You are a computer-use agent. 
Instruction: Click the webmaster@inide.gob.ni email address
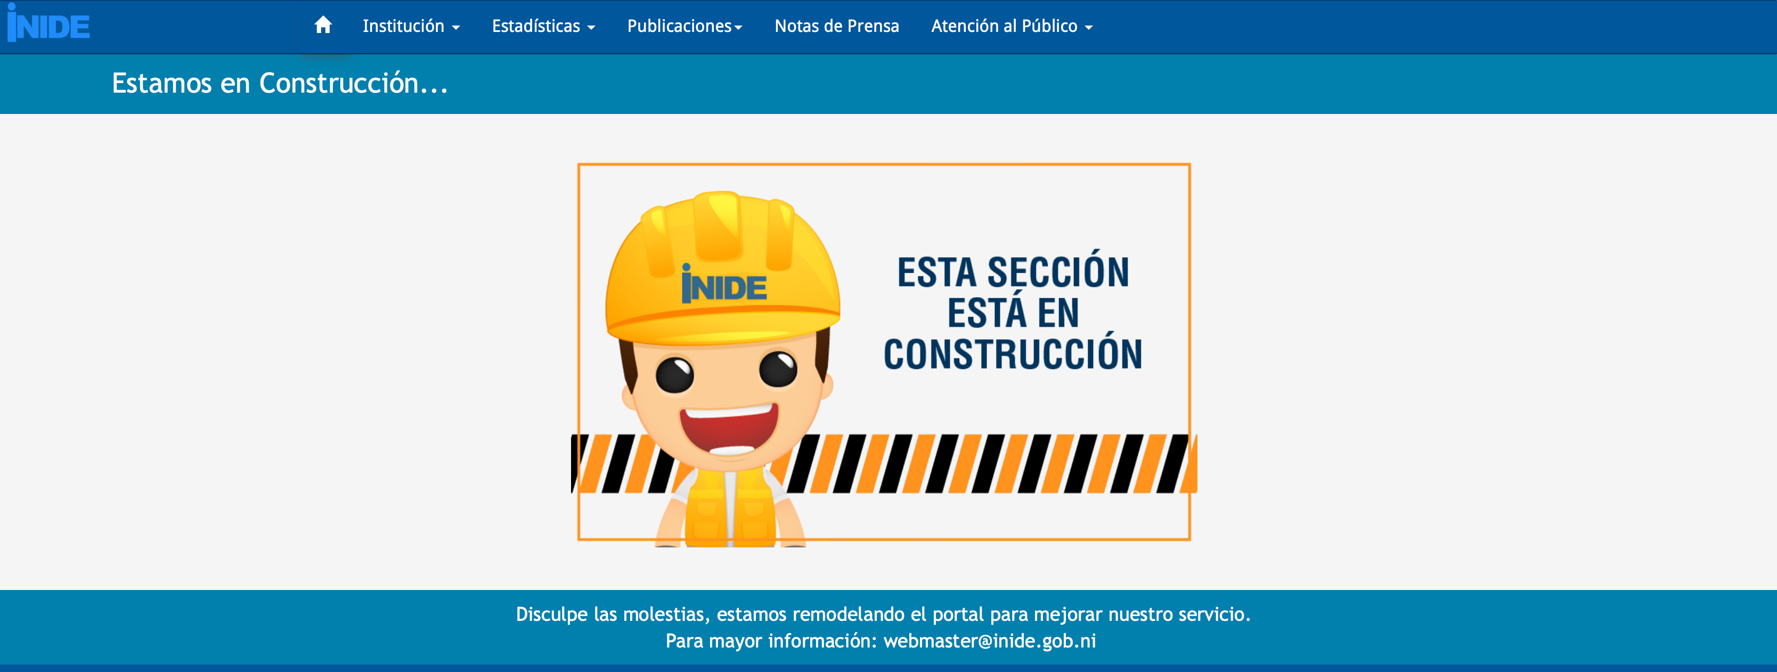990,641
